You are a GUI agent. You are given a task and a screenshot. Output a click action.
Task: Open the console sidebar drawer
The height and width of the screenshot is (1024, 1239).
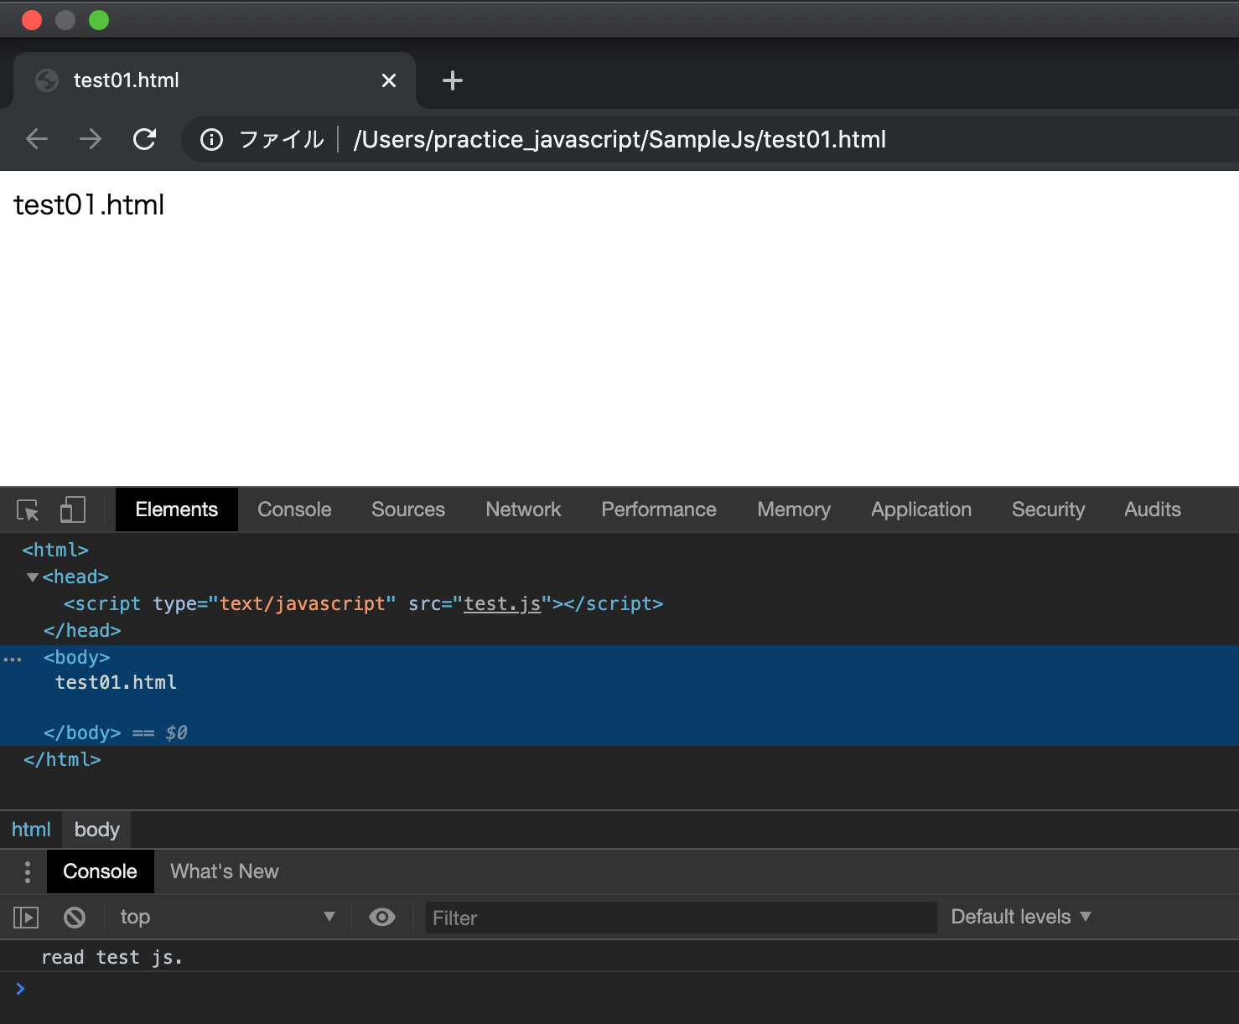tap(25, 916)
